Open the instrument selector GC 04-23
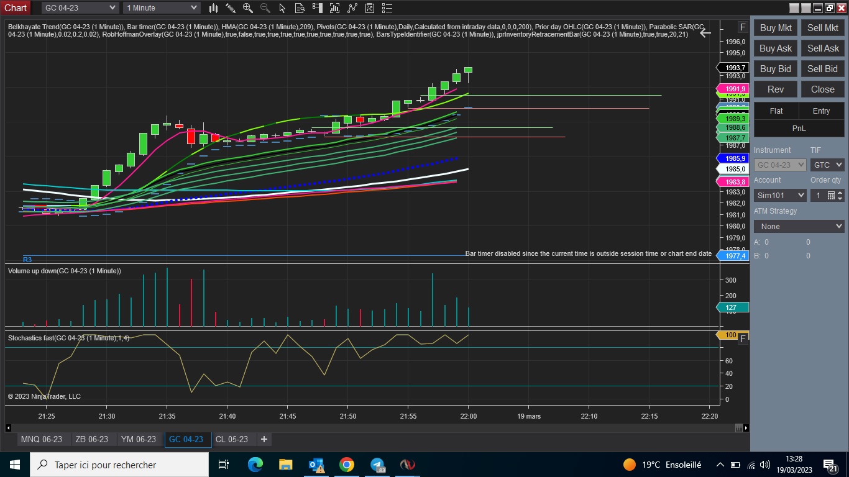This screenshot has width=849, height=477. coord(80,7)
